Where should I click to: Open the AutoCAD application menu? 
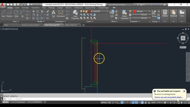(3, 5)
